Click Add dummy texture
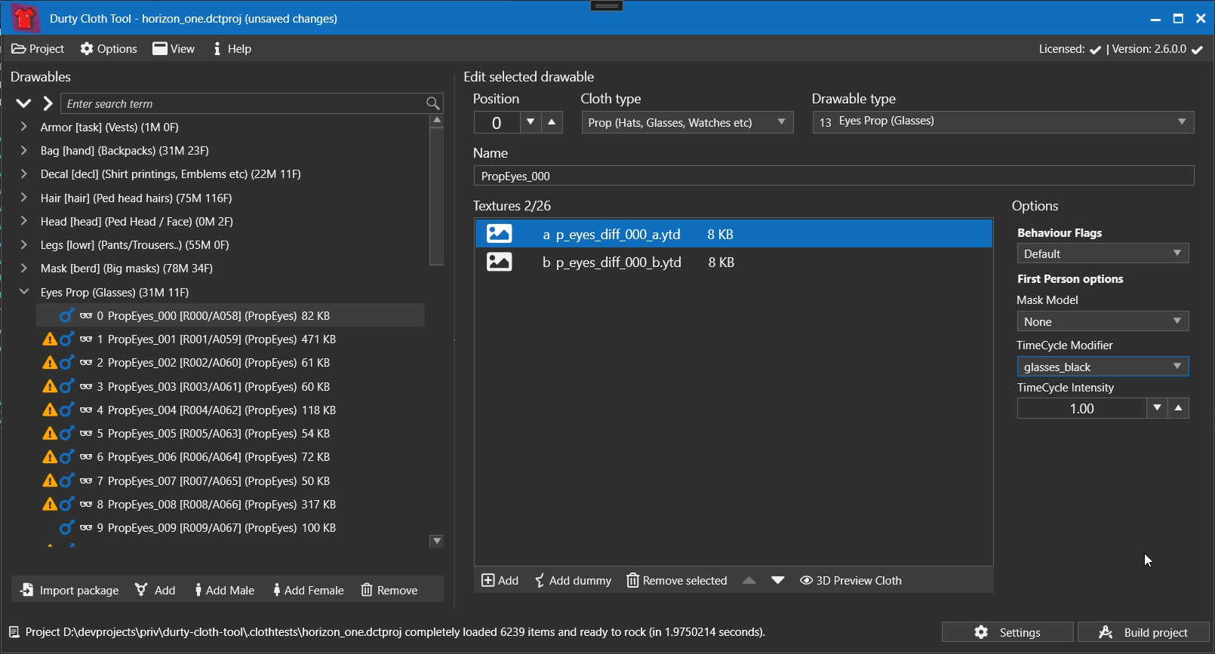1215x654 pixels. [573, 580]
